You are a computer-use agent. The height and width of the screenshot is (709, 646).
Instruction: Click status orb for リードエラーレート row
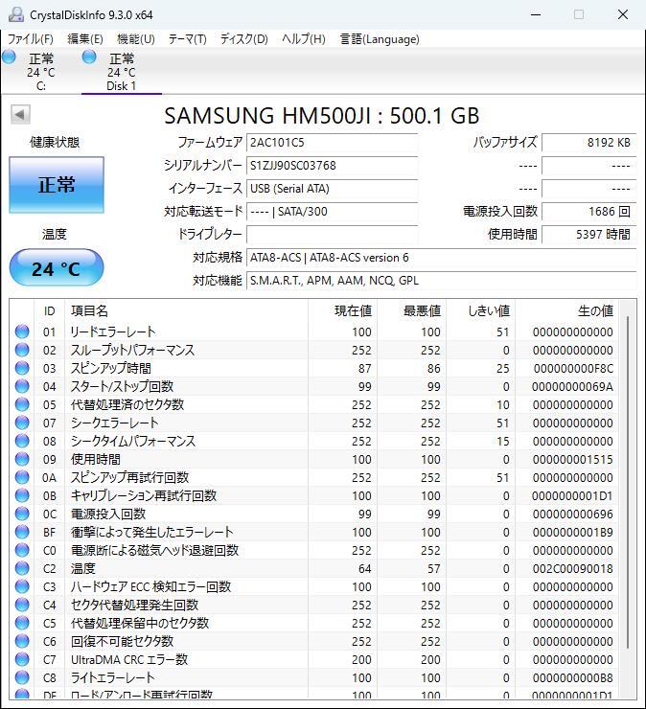tap(22, 332)
